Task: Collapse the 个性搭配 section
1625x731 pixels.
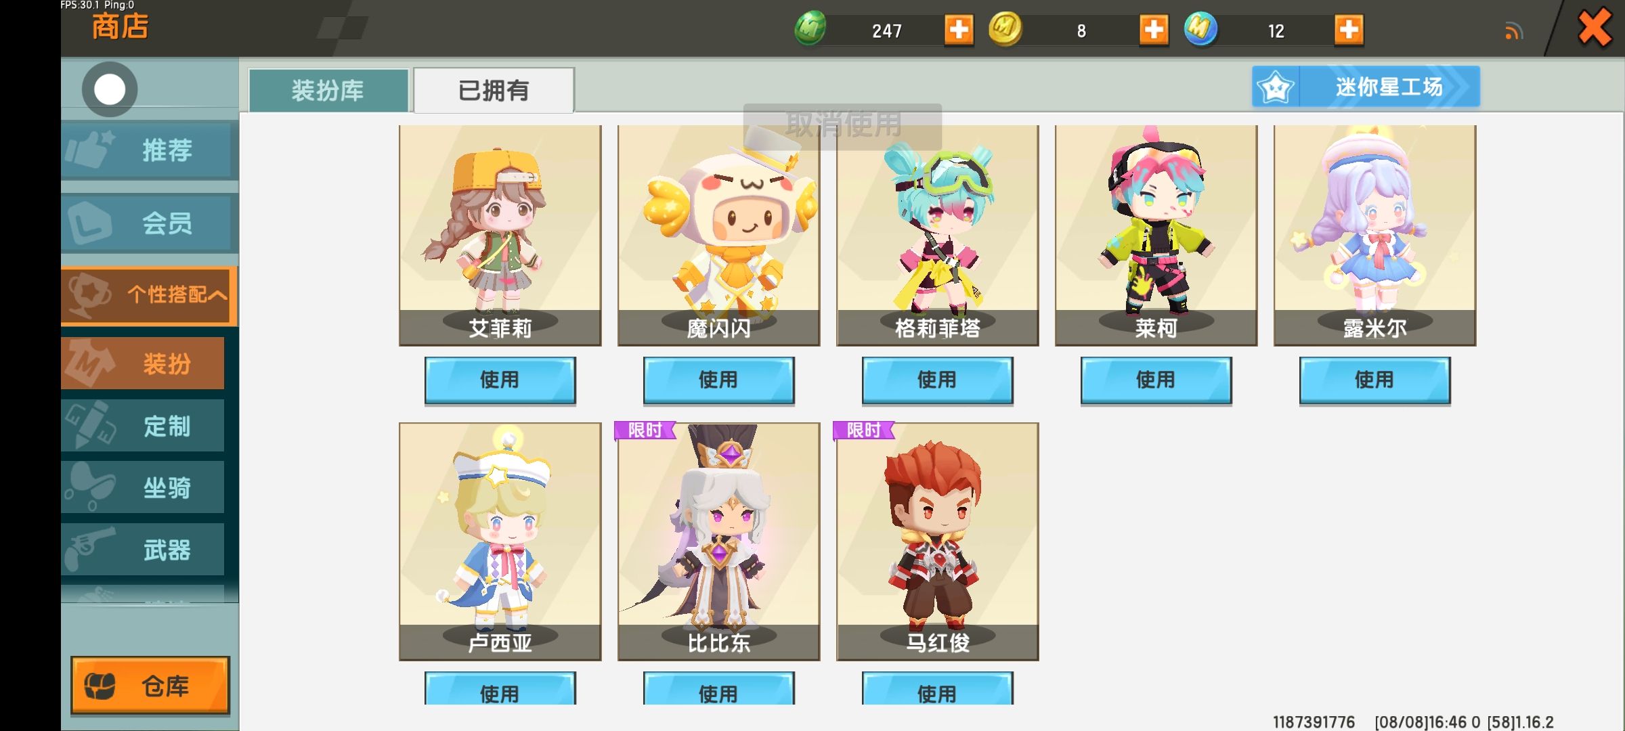Action: pos(148,295)
